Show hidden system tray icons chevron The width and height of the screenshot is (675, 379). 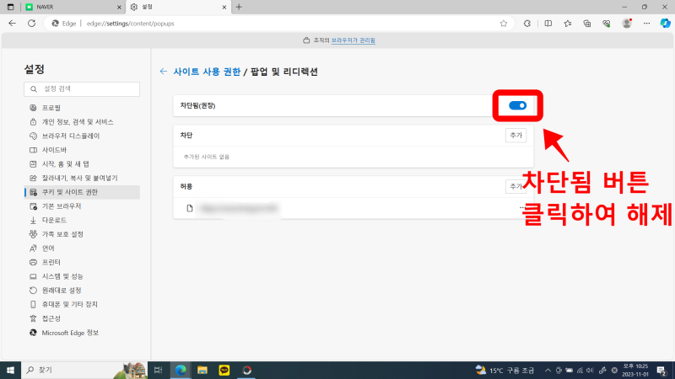click(x=548, y=371)
